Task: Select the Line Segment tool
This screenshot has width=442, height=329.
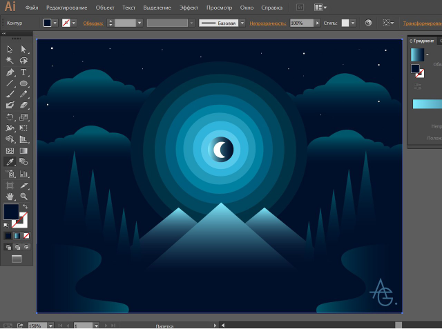Action: pyautogui.click(x=10, y=83)
